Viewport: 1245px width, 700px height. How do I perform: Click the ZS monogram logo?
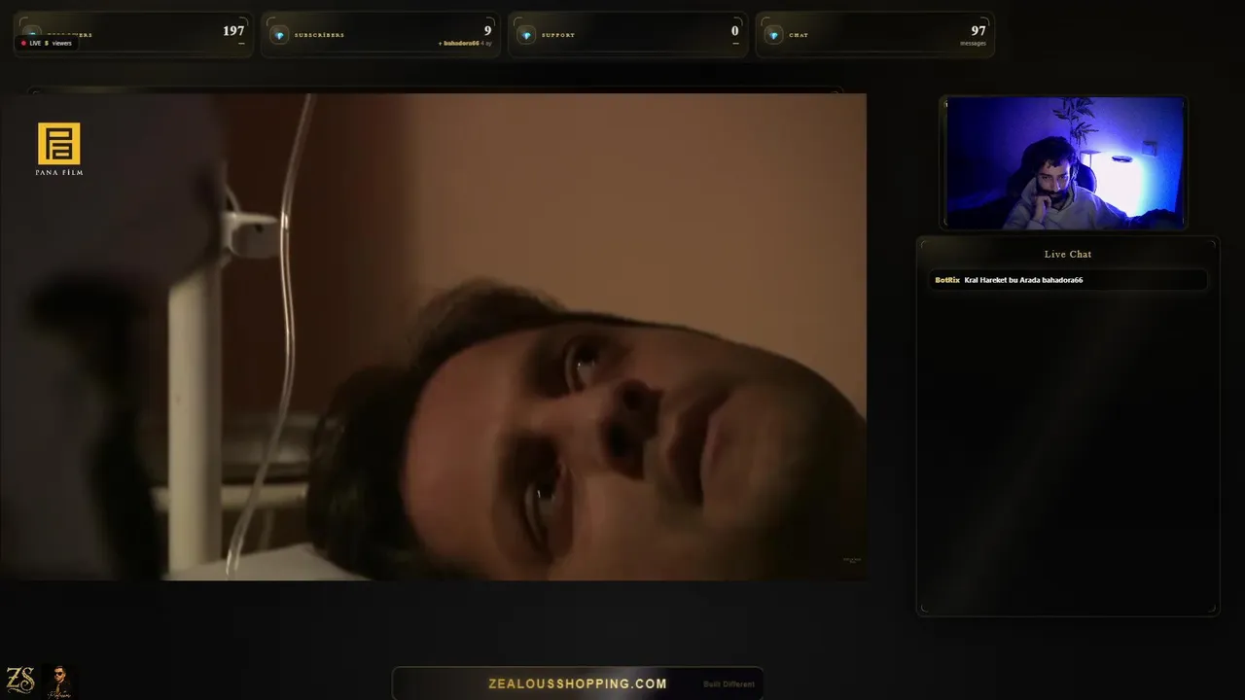20,680
